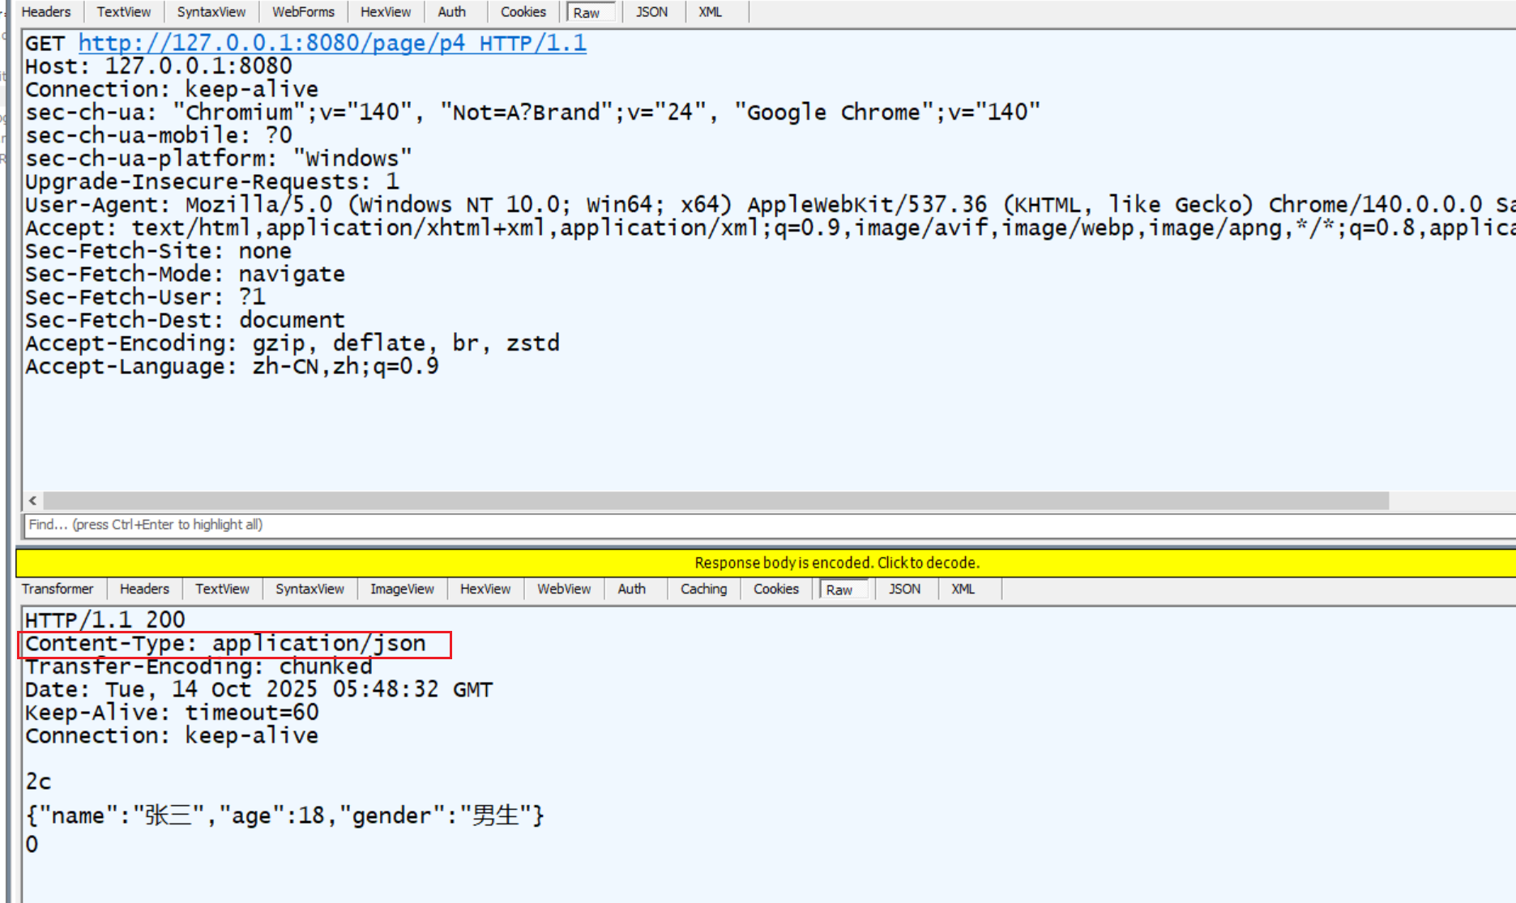Click 'Sec-Fetch-Dest: document' line
This screenshot has height=903, width=1516.
click(x=185, y=320)
